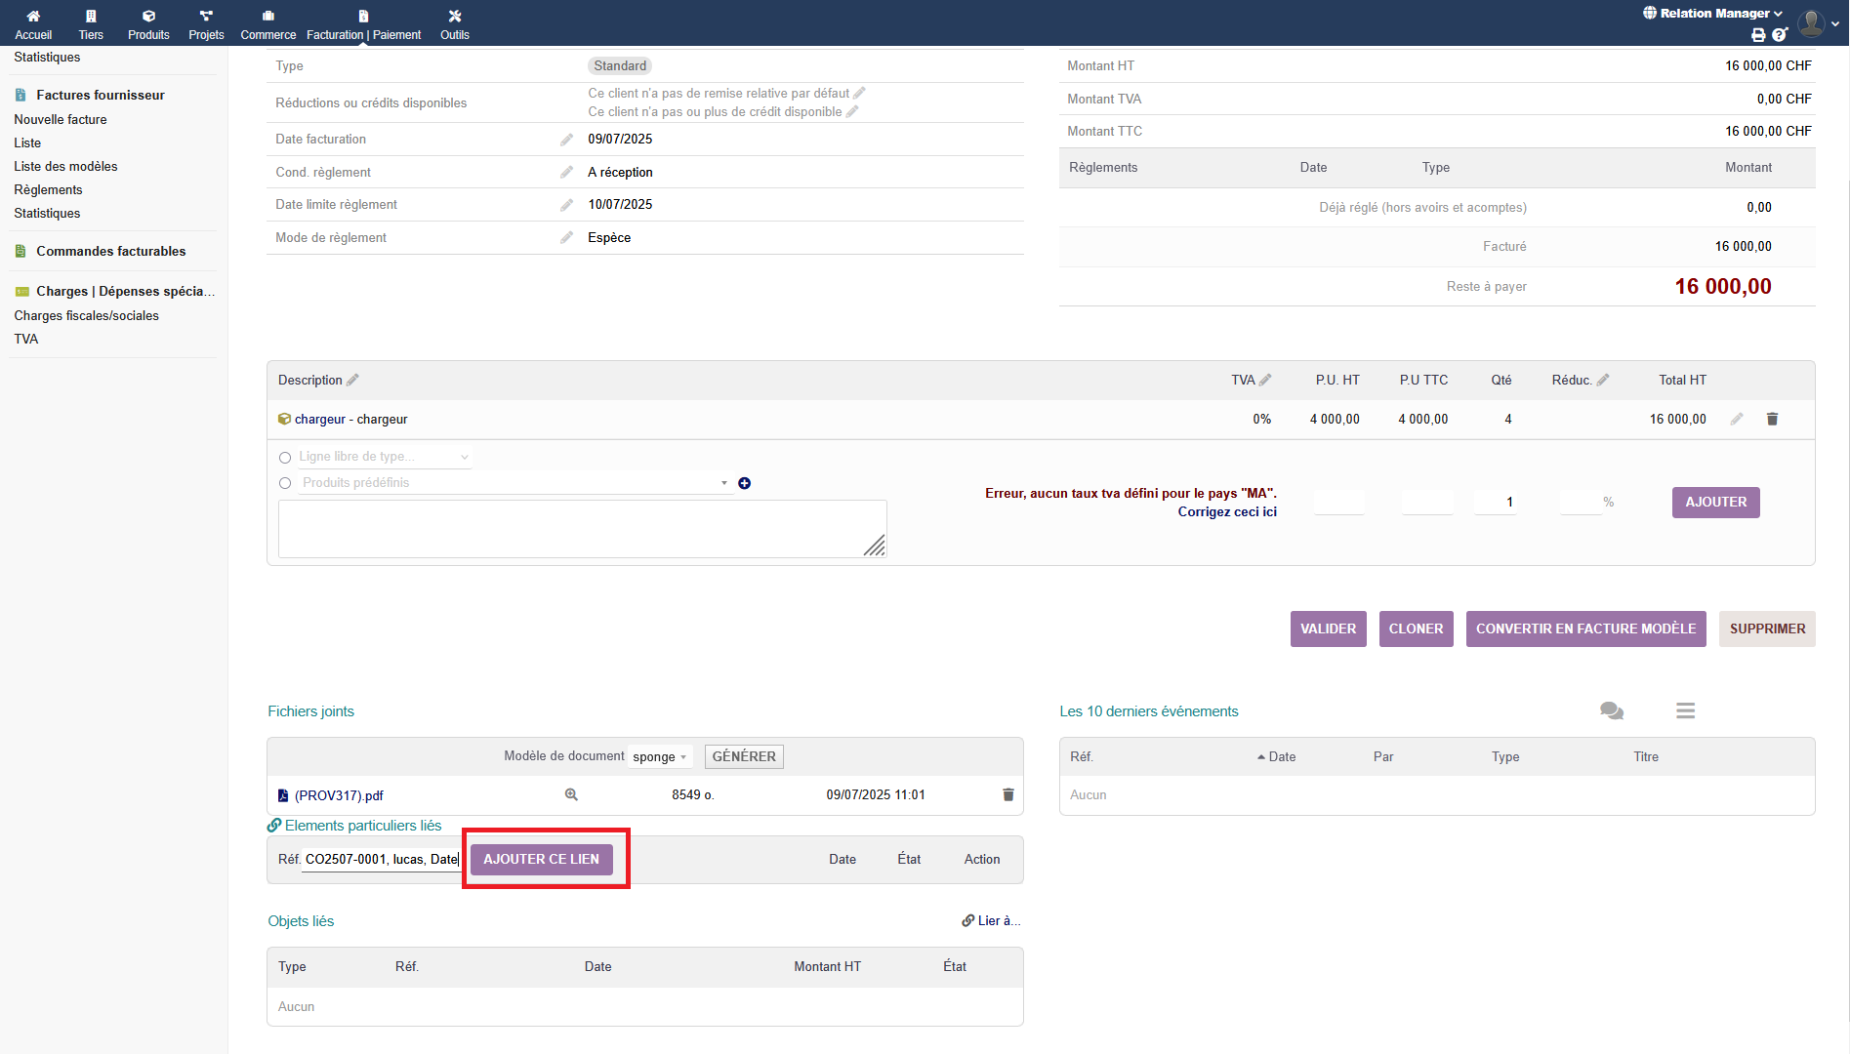Open the Produits prédéfinis dropdown
The height and width of the screenshot is (1054, 1850).
515,483
